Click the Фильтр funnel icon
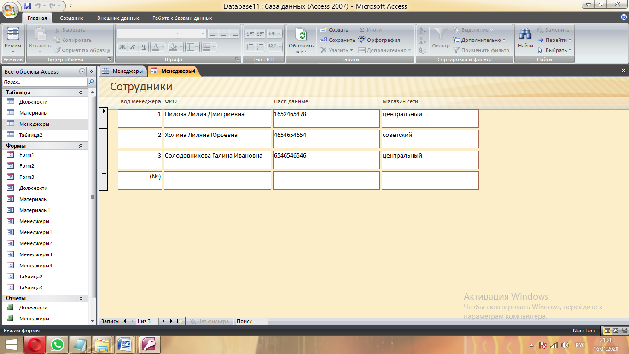Viewport: 629px width, 354px height. click(441, 35)
